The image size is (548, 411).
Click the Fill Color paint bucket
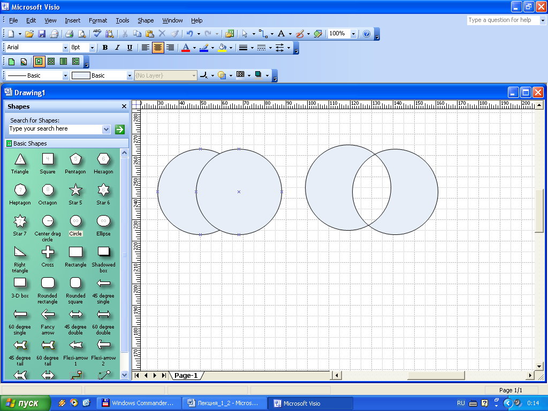click(222, 48)
